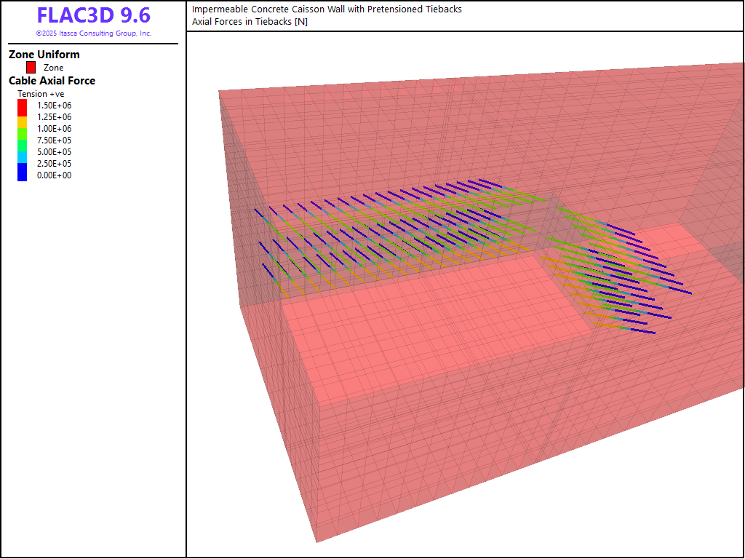Click the Cable Axial Force legend heading

(52, 81)
